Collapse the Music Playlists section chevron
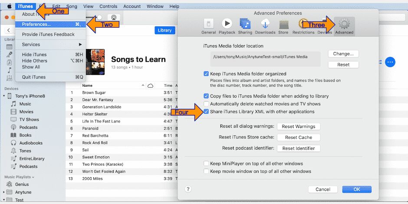Image resolution: width=408 pixels, height=204 pixels. pyautogui.click(x=33, y=177)
